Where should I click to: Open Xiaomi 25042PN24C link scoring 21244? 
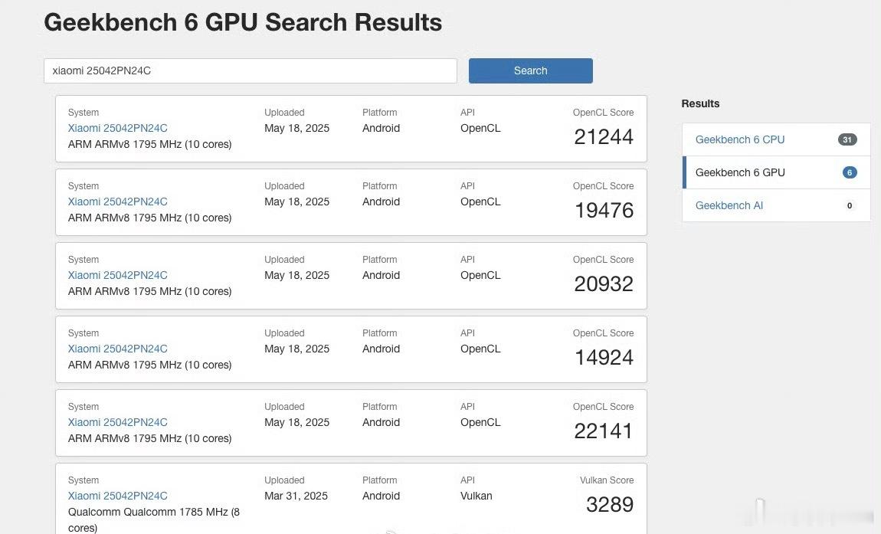point(117,128)
